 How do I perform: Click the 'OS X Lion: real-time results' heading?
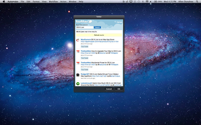pos(86,32)
